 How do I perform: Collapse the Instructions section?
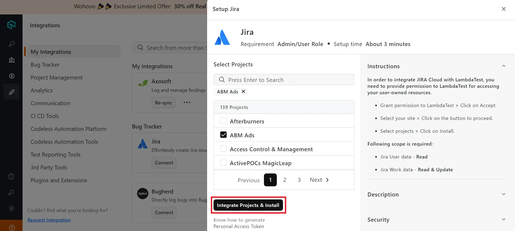pyautogui.click(x=503, y=66)
